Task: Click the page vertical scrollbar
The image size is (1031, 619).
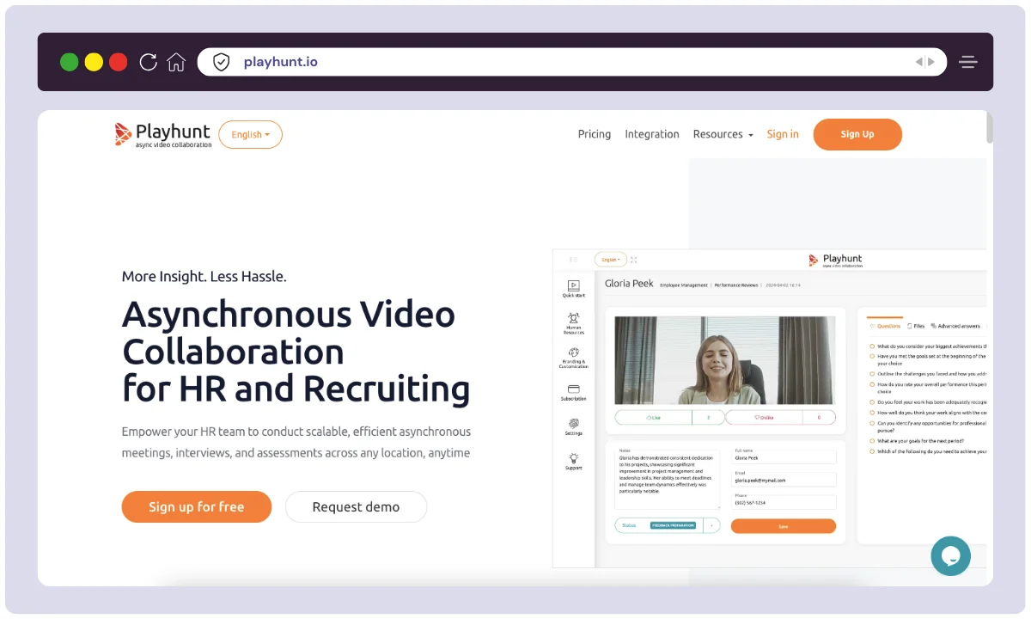Action: click(989, 129)
